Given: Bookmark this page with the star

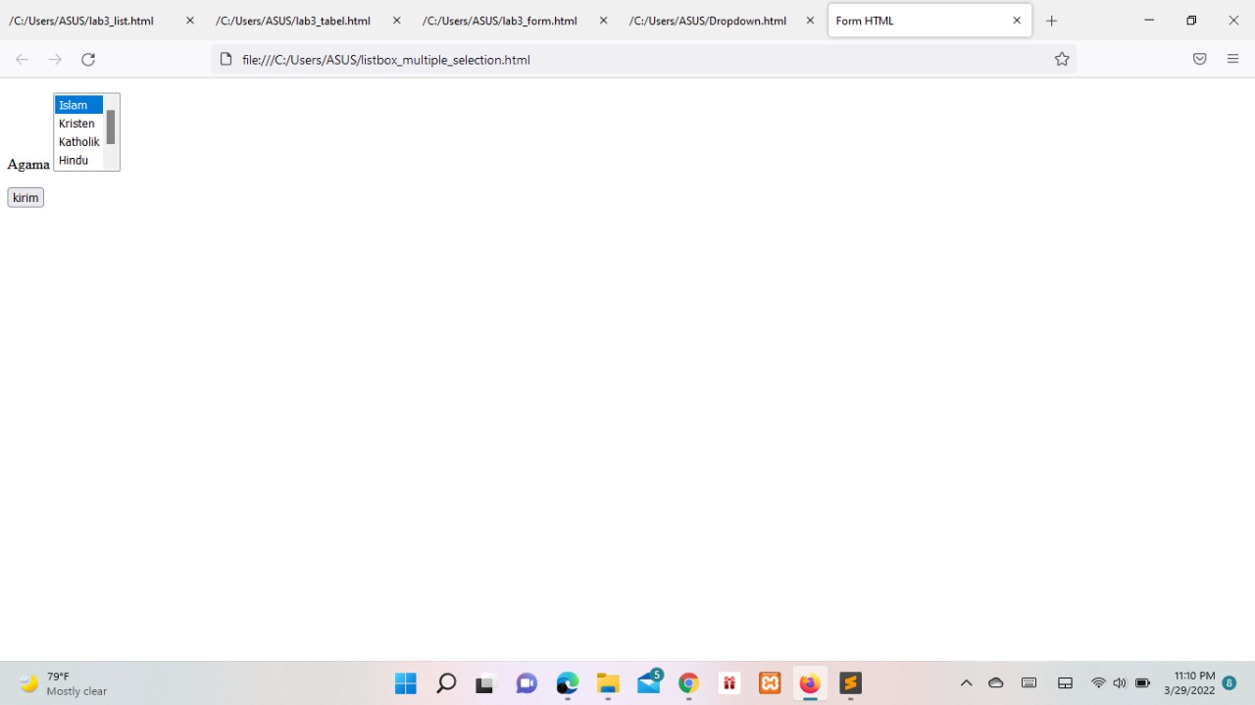Looking at the screenshot, I should 1062,60.
